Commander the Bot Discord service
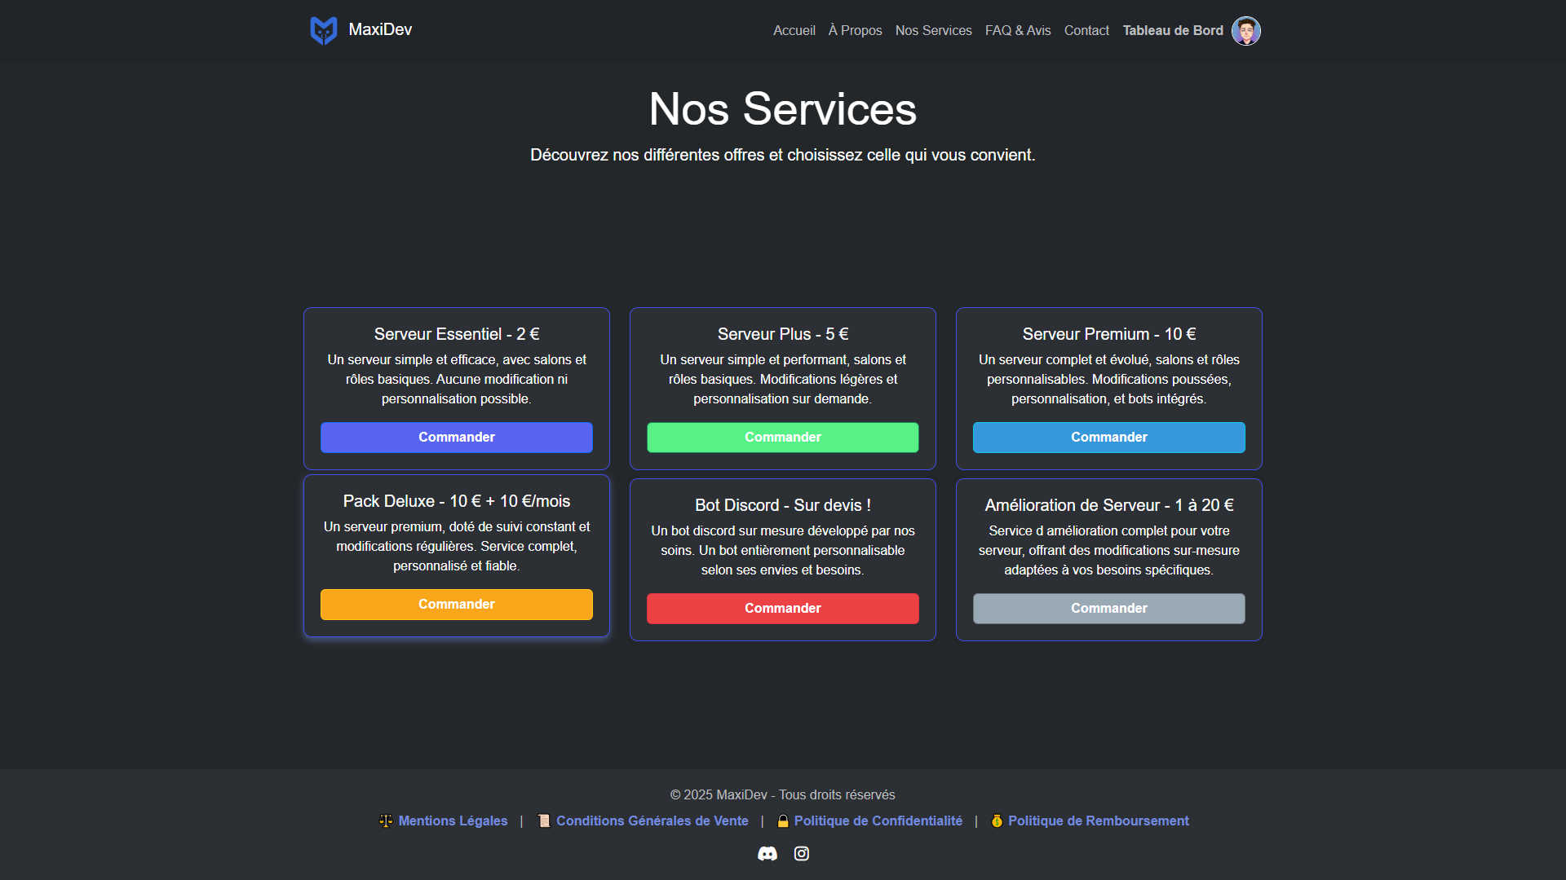The height and width of the screenshot is (880, 1566). click(782, 608)
